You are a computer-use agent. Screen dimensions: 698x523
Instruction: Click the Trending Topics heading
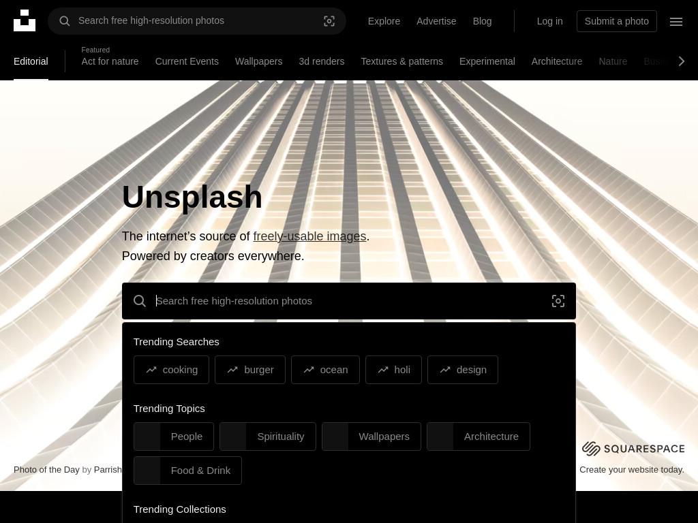click(169, 409)
